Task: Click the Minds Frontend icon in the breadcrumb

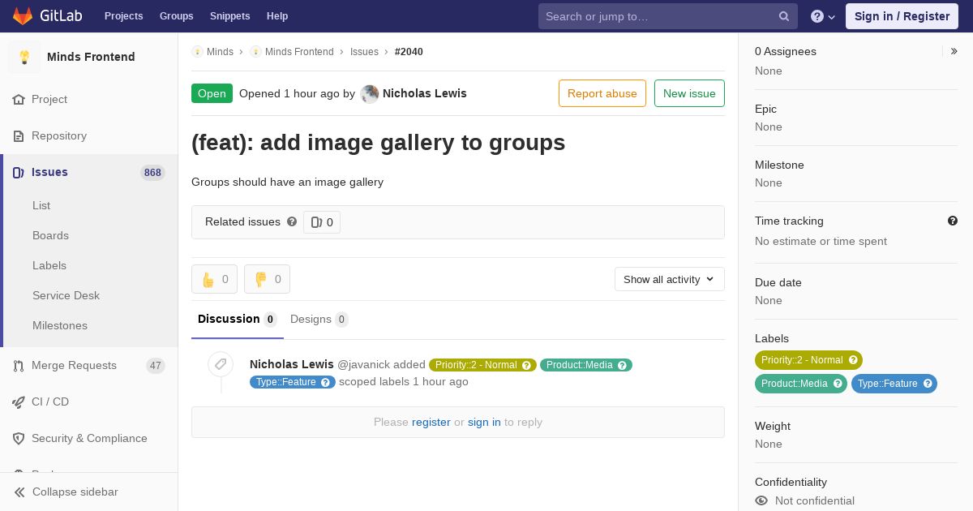Action: point(255,52)
